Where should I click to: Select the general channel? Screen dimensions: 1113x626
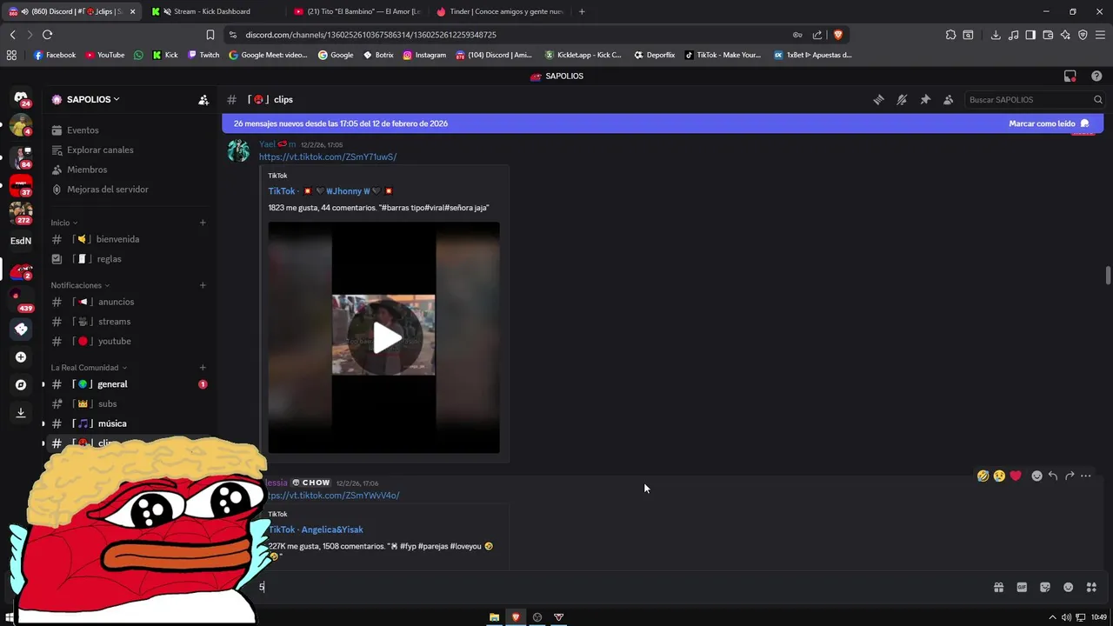(129, 384)
